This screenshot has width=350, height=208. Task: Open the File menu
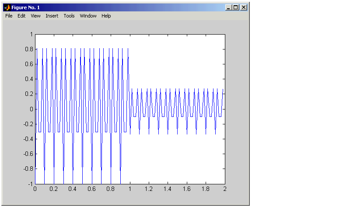pos(9,16)
